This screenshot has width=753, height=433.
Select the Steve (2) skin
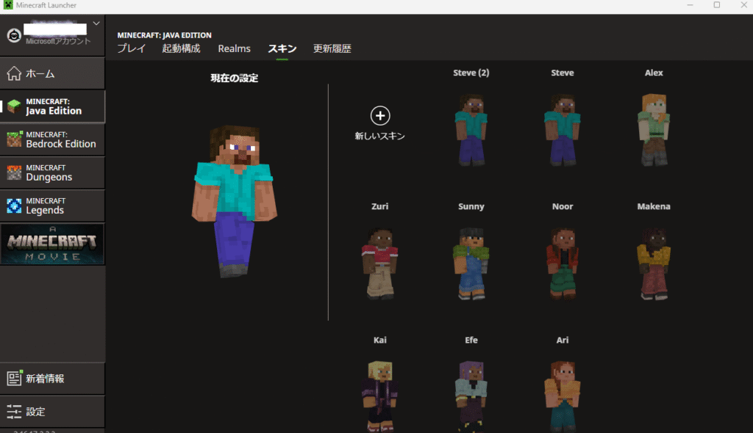pyautogui.click(x=471, y=130)
